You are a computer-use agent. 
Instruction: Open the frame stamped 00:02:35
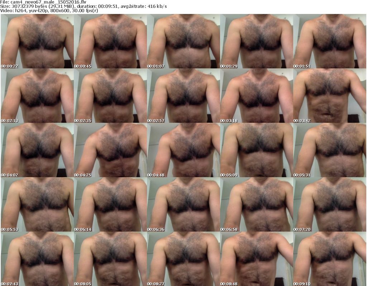point(110,96)
